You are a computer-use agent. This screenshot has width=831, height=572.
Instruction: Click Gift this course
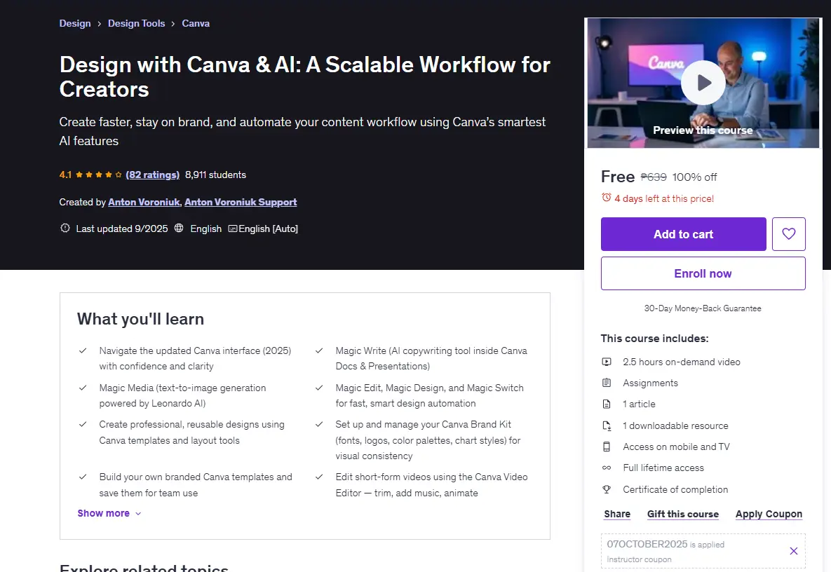tap(682, 514)
